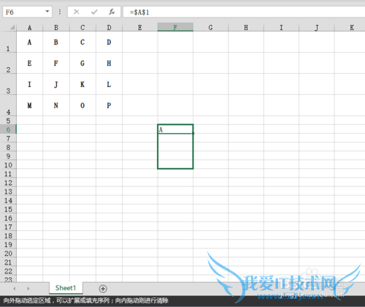
Task: Select column E header
Action: click(140, 27)
